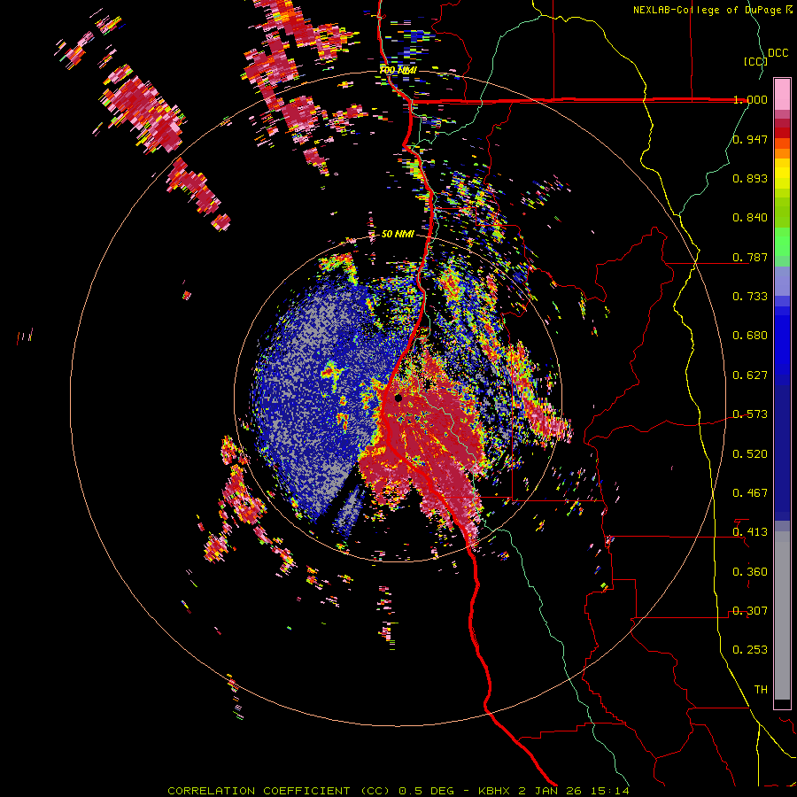Select the 0.360 legend value
Image resolution: width=797 pixels, height=797 pixels.
(x=750, y=572)
